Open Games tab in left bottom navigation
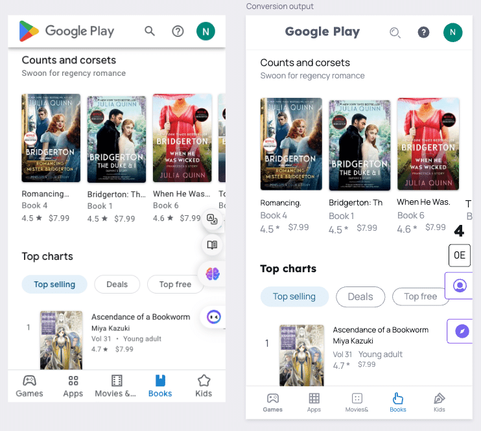Screen dimensions: 481x431 point(29,386)
